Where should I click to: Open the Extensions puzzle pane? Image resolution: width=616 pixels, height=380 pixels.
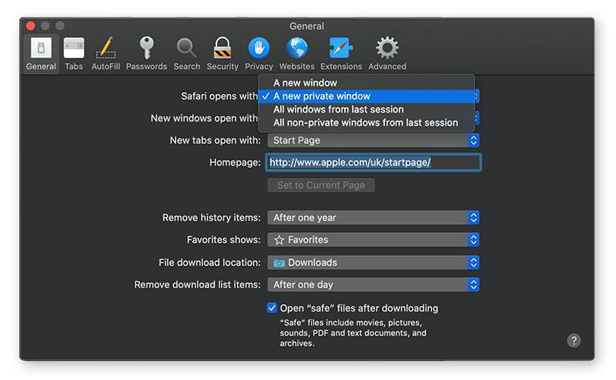[x=341, y=54]
